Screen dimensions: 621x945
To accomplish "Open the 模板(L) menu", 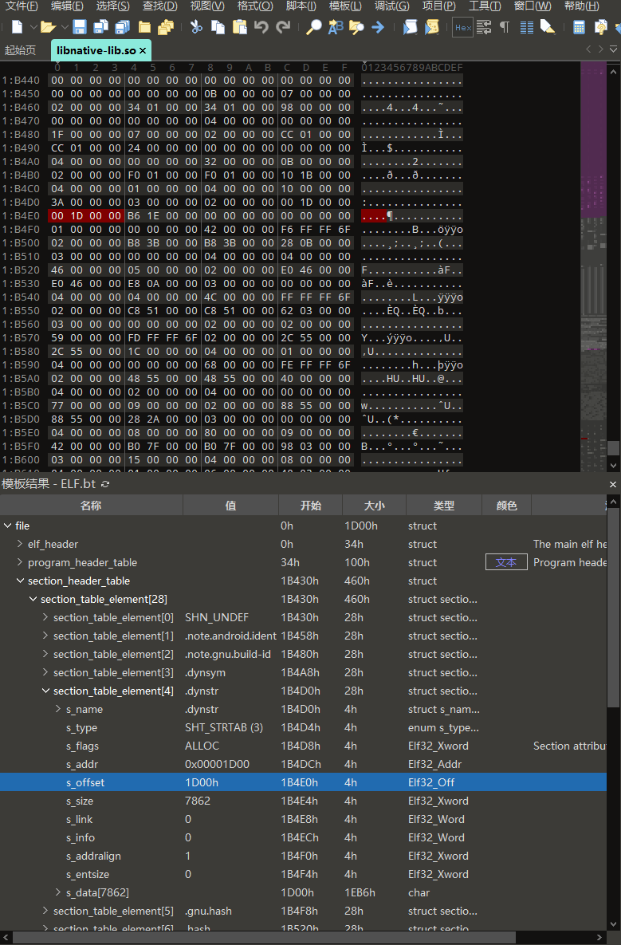I will 344,6.
